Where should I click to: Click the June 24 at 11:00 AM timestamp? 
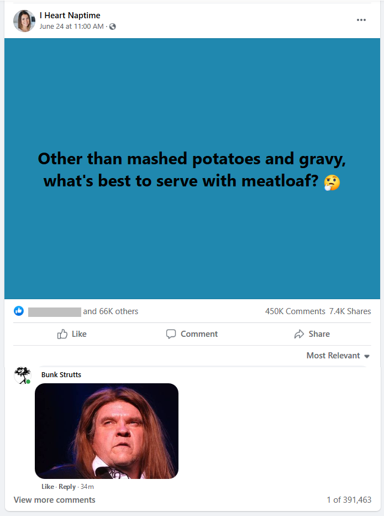71,27
